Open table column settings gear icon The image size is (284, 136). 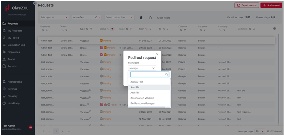(x=274, y=29)
